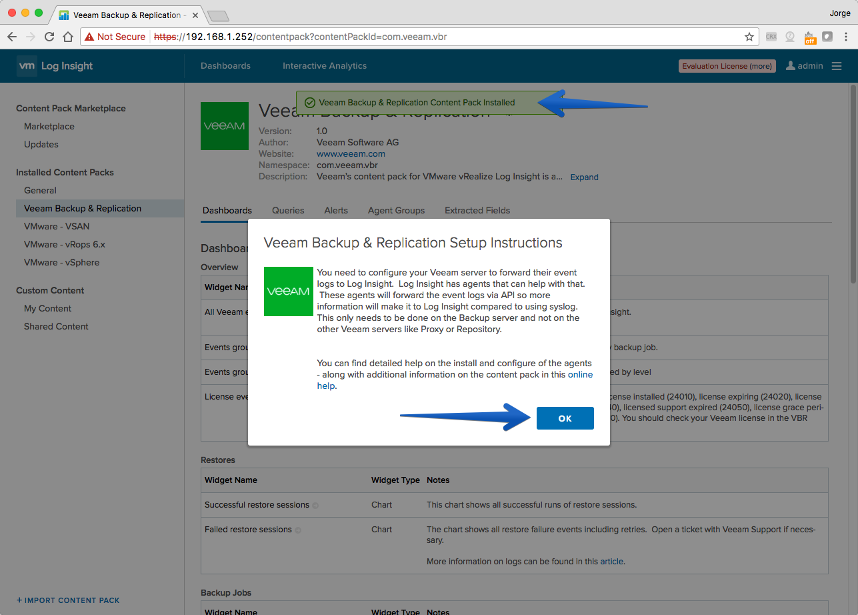Confirm the setup instructions with OK
The width and height of the screenshot is (858, 615).
(565, 418)
